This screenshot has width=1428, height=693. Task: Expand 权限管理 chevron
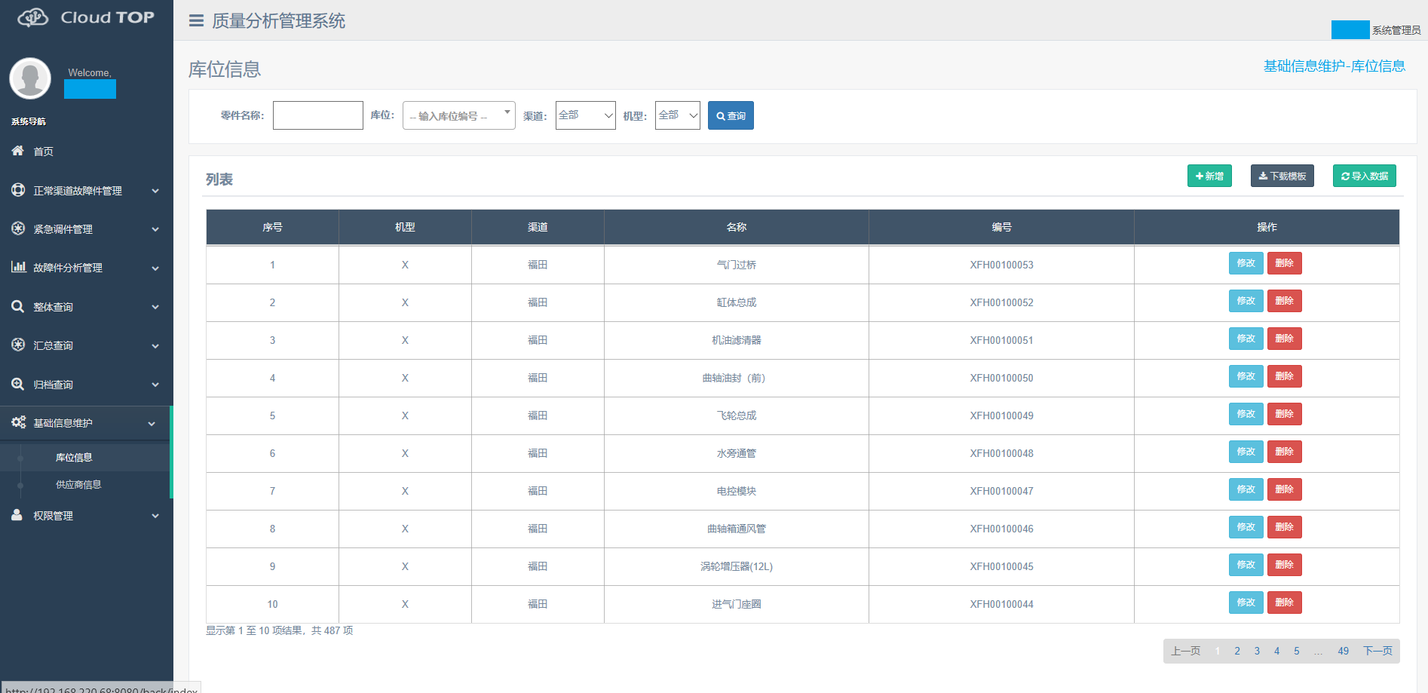[x=155, y=517]
